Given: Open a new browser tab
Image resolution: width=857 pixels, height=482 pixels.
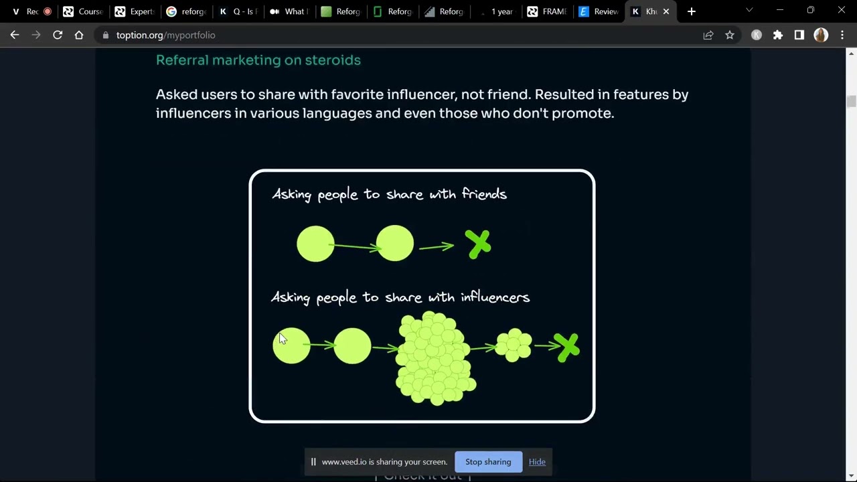Looking at the screenshot, I should click(692, 11).
